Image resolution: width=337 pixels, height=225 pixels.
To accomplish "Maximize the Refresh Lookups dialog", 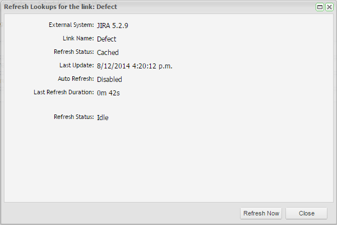I will coord(320,8).
